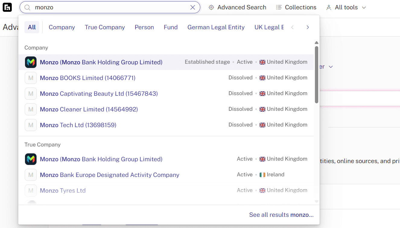Open the app home logo icon
Viewport: 400px width, 228px height.
point(7,7)
